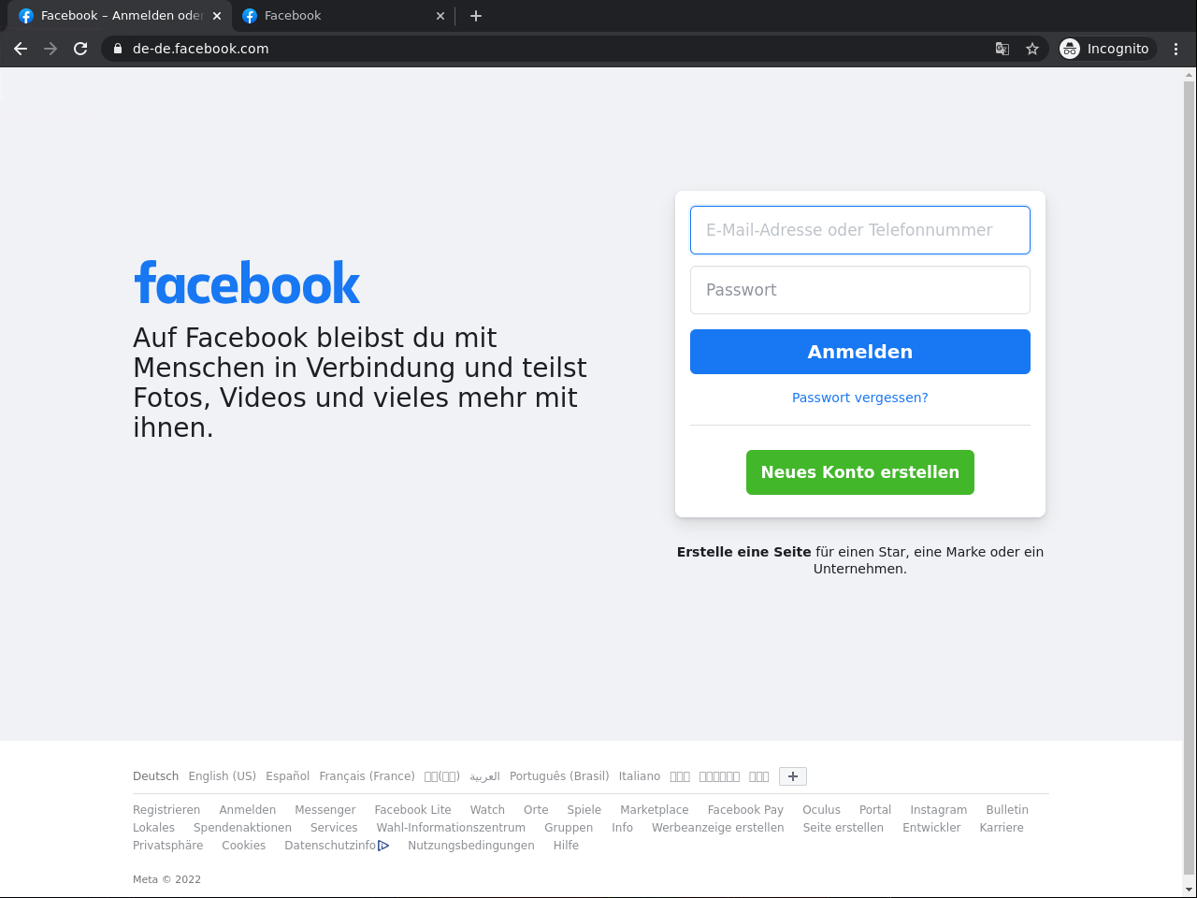Close the second Facebook tab
This screenshot has height=898, width=1197.
tap(440, 16)
